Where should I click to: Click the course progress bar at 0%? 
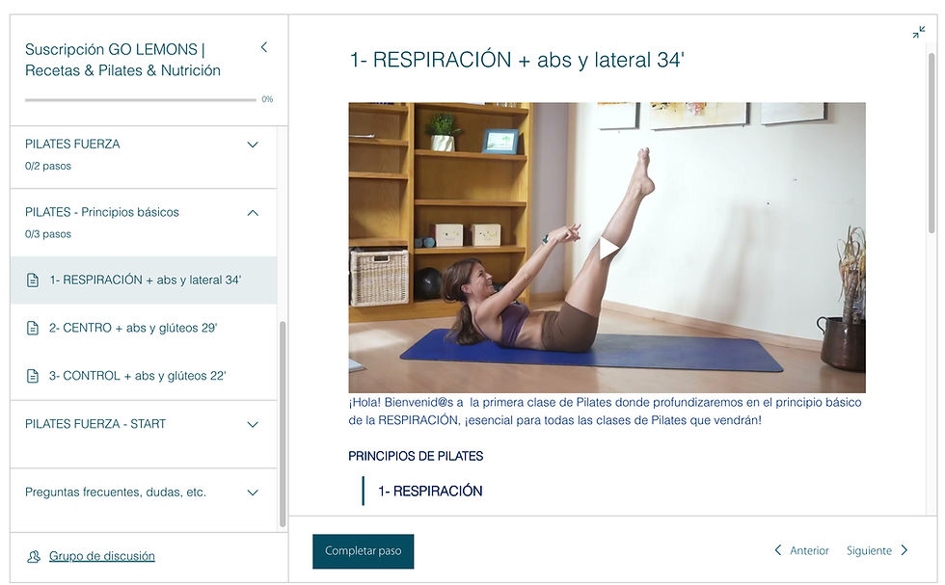(x=141, y=99)
